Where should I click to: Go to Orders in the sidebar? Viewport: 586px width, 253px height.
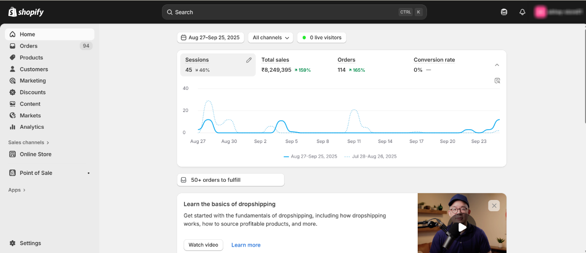(28, 46)
